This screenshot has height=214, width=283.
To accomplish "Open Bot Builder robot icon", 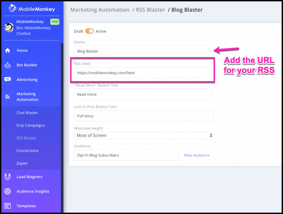I will coord(8,65).
